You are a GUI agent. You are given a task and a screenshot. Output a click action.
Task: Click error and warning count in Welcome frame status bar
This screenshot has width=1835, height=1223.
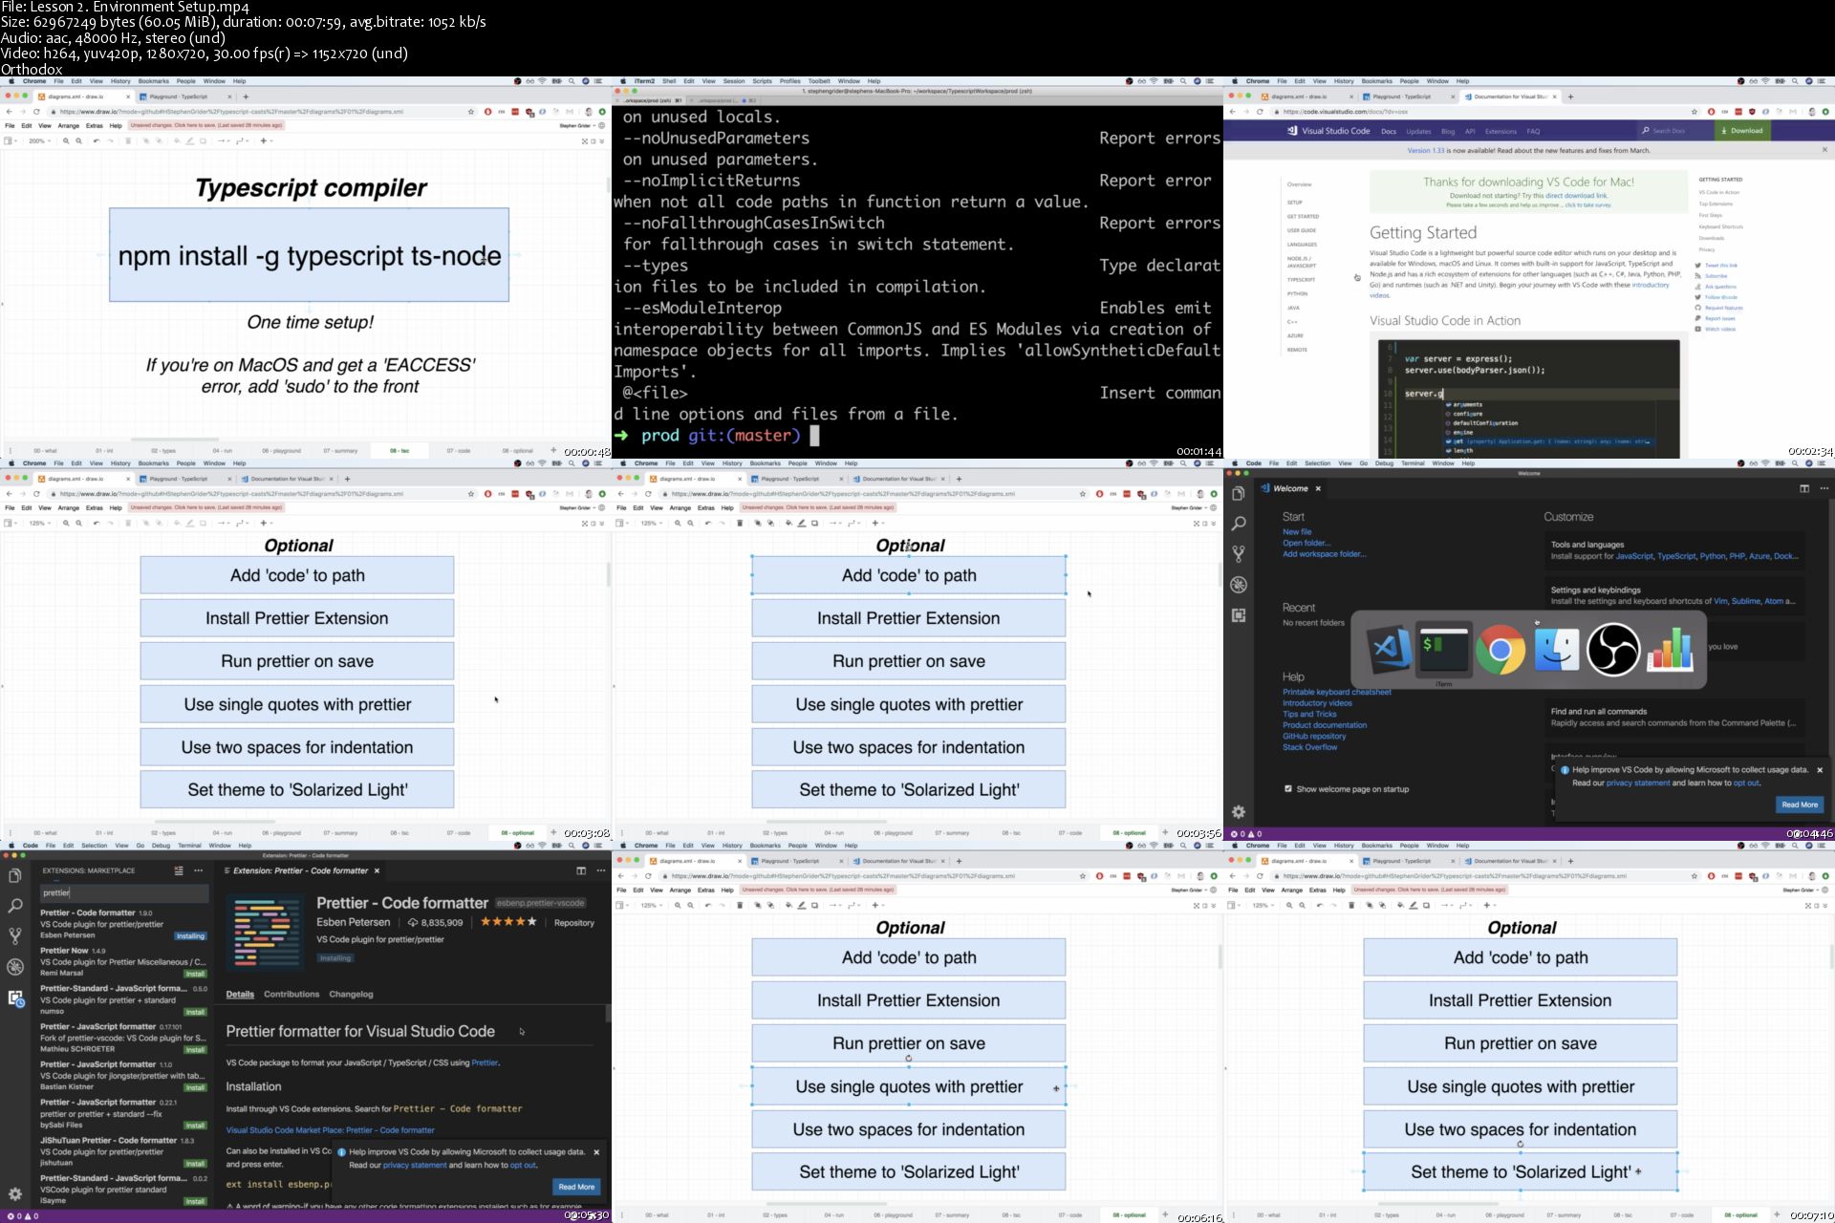[x=1246, y=834]
